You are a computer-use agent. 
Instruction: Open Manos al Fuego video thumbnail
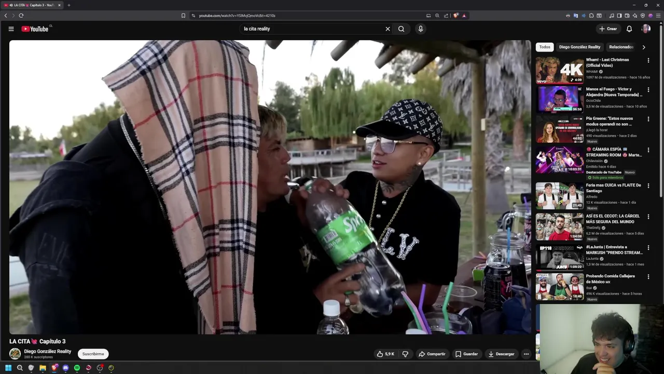[560, 99]
